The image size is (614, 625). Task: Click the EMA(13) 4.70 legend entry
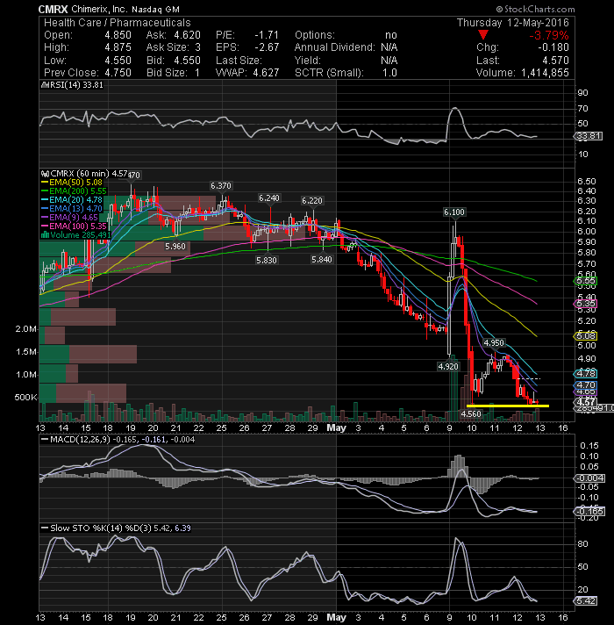(72, 208)
